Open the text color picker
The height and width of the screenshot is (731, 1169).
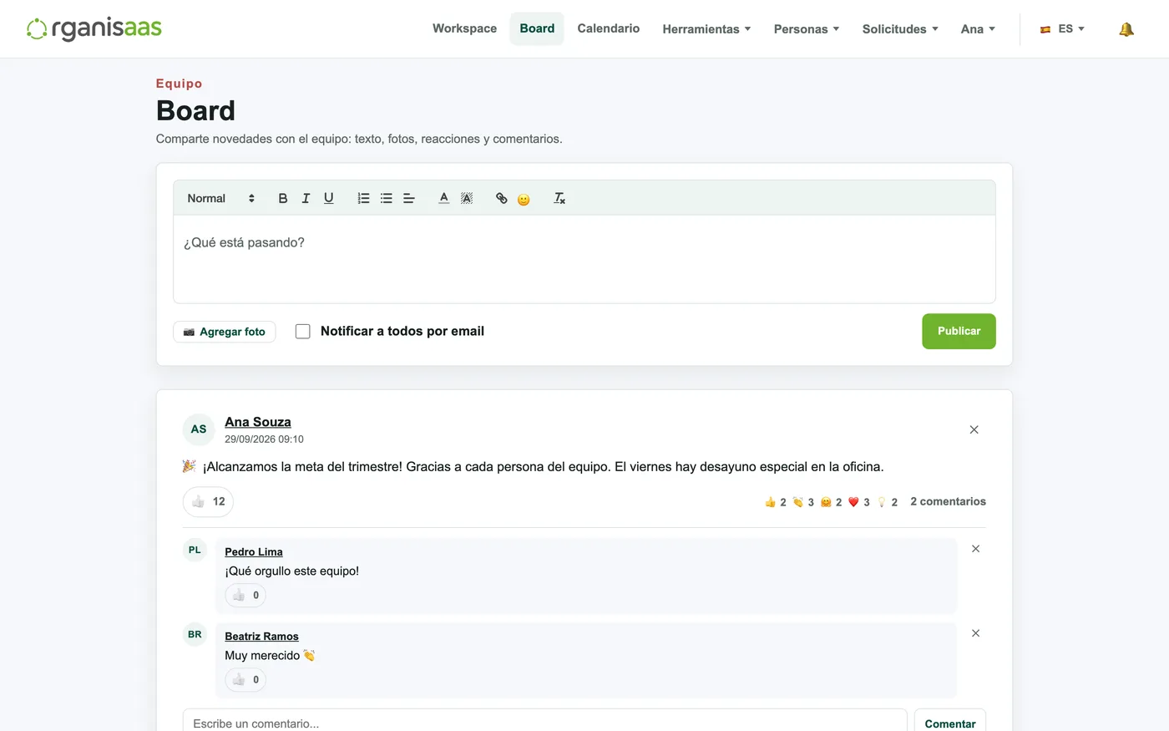pyautogui.click(x=444, y=199)
